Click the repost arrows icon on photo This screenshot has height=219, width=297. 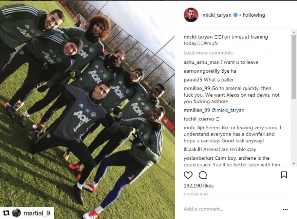click(x=6, y=213)
